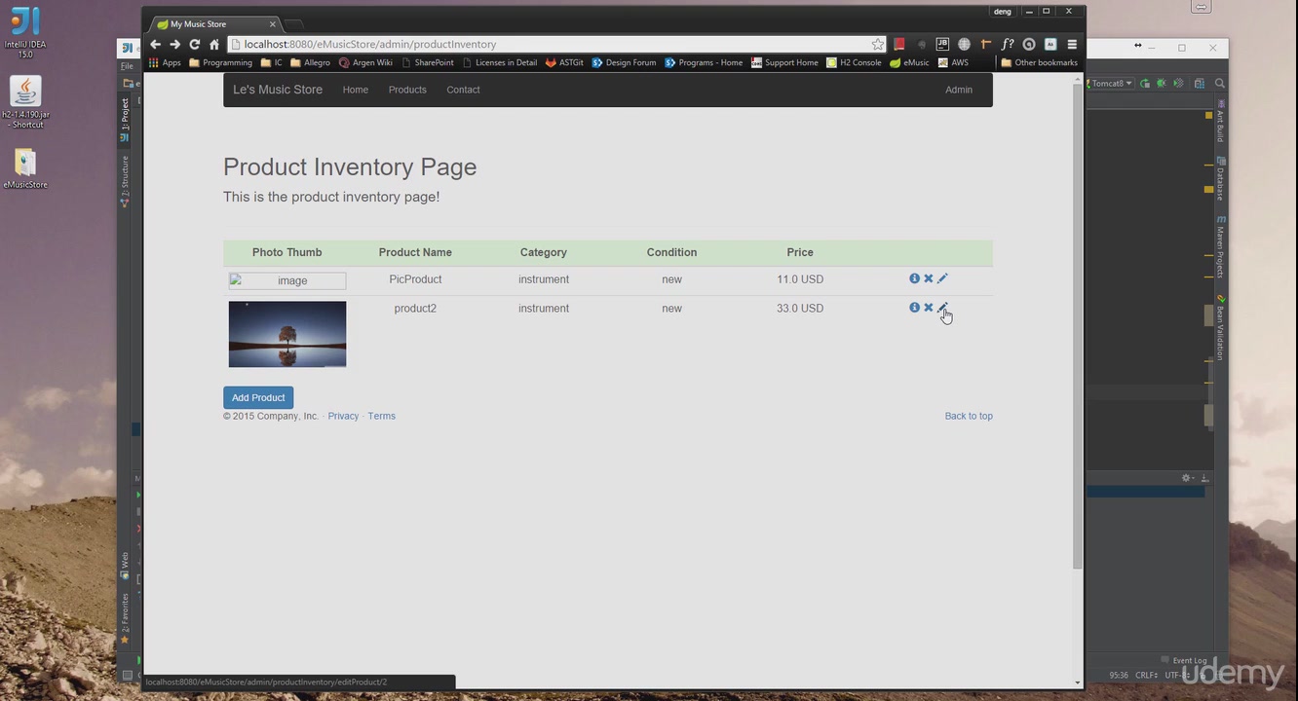
Task: Open the IC bookmarks folder
Action: (x=272, y=62)
